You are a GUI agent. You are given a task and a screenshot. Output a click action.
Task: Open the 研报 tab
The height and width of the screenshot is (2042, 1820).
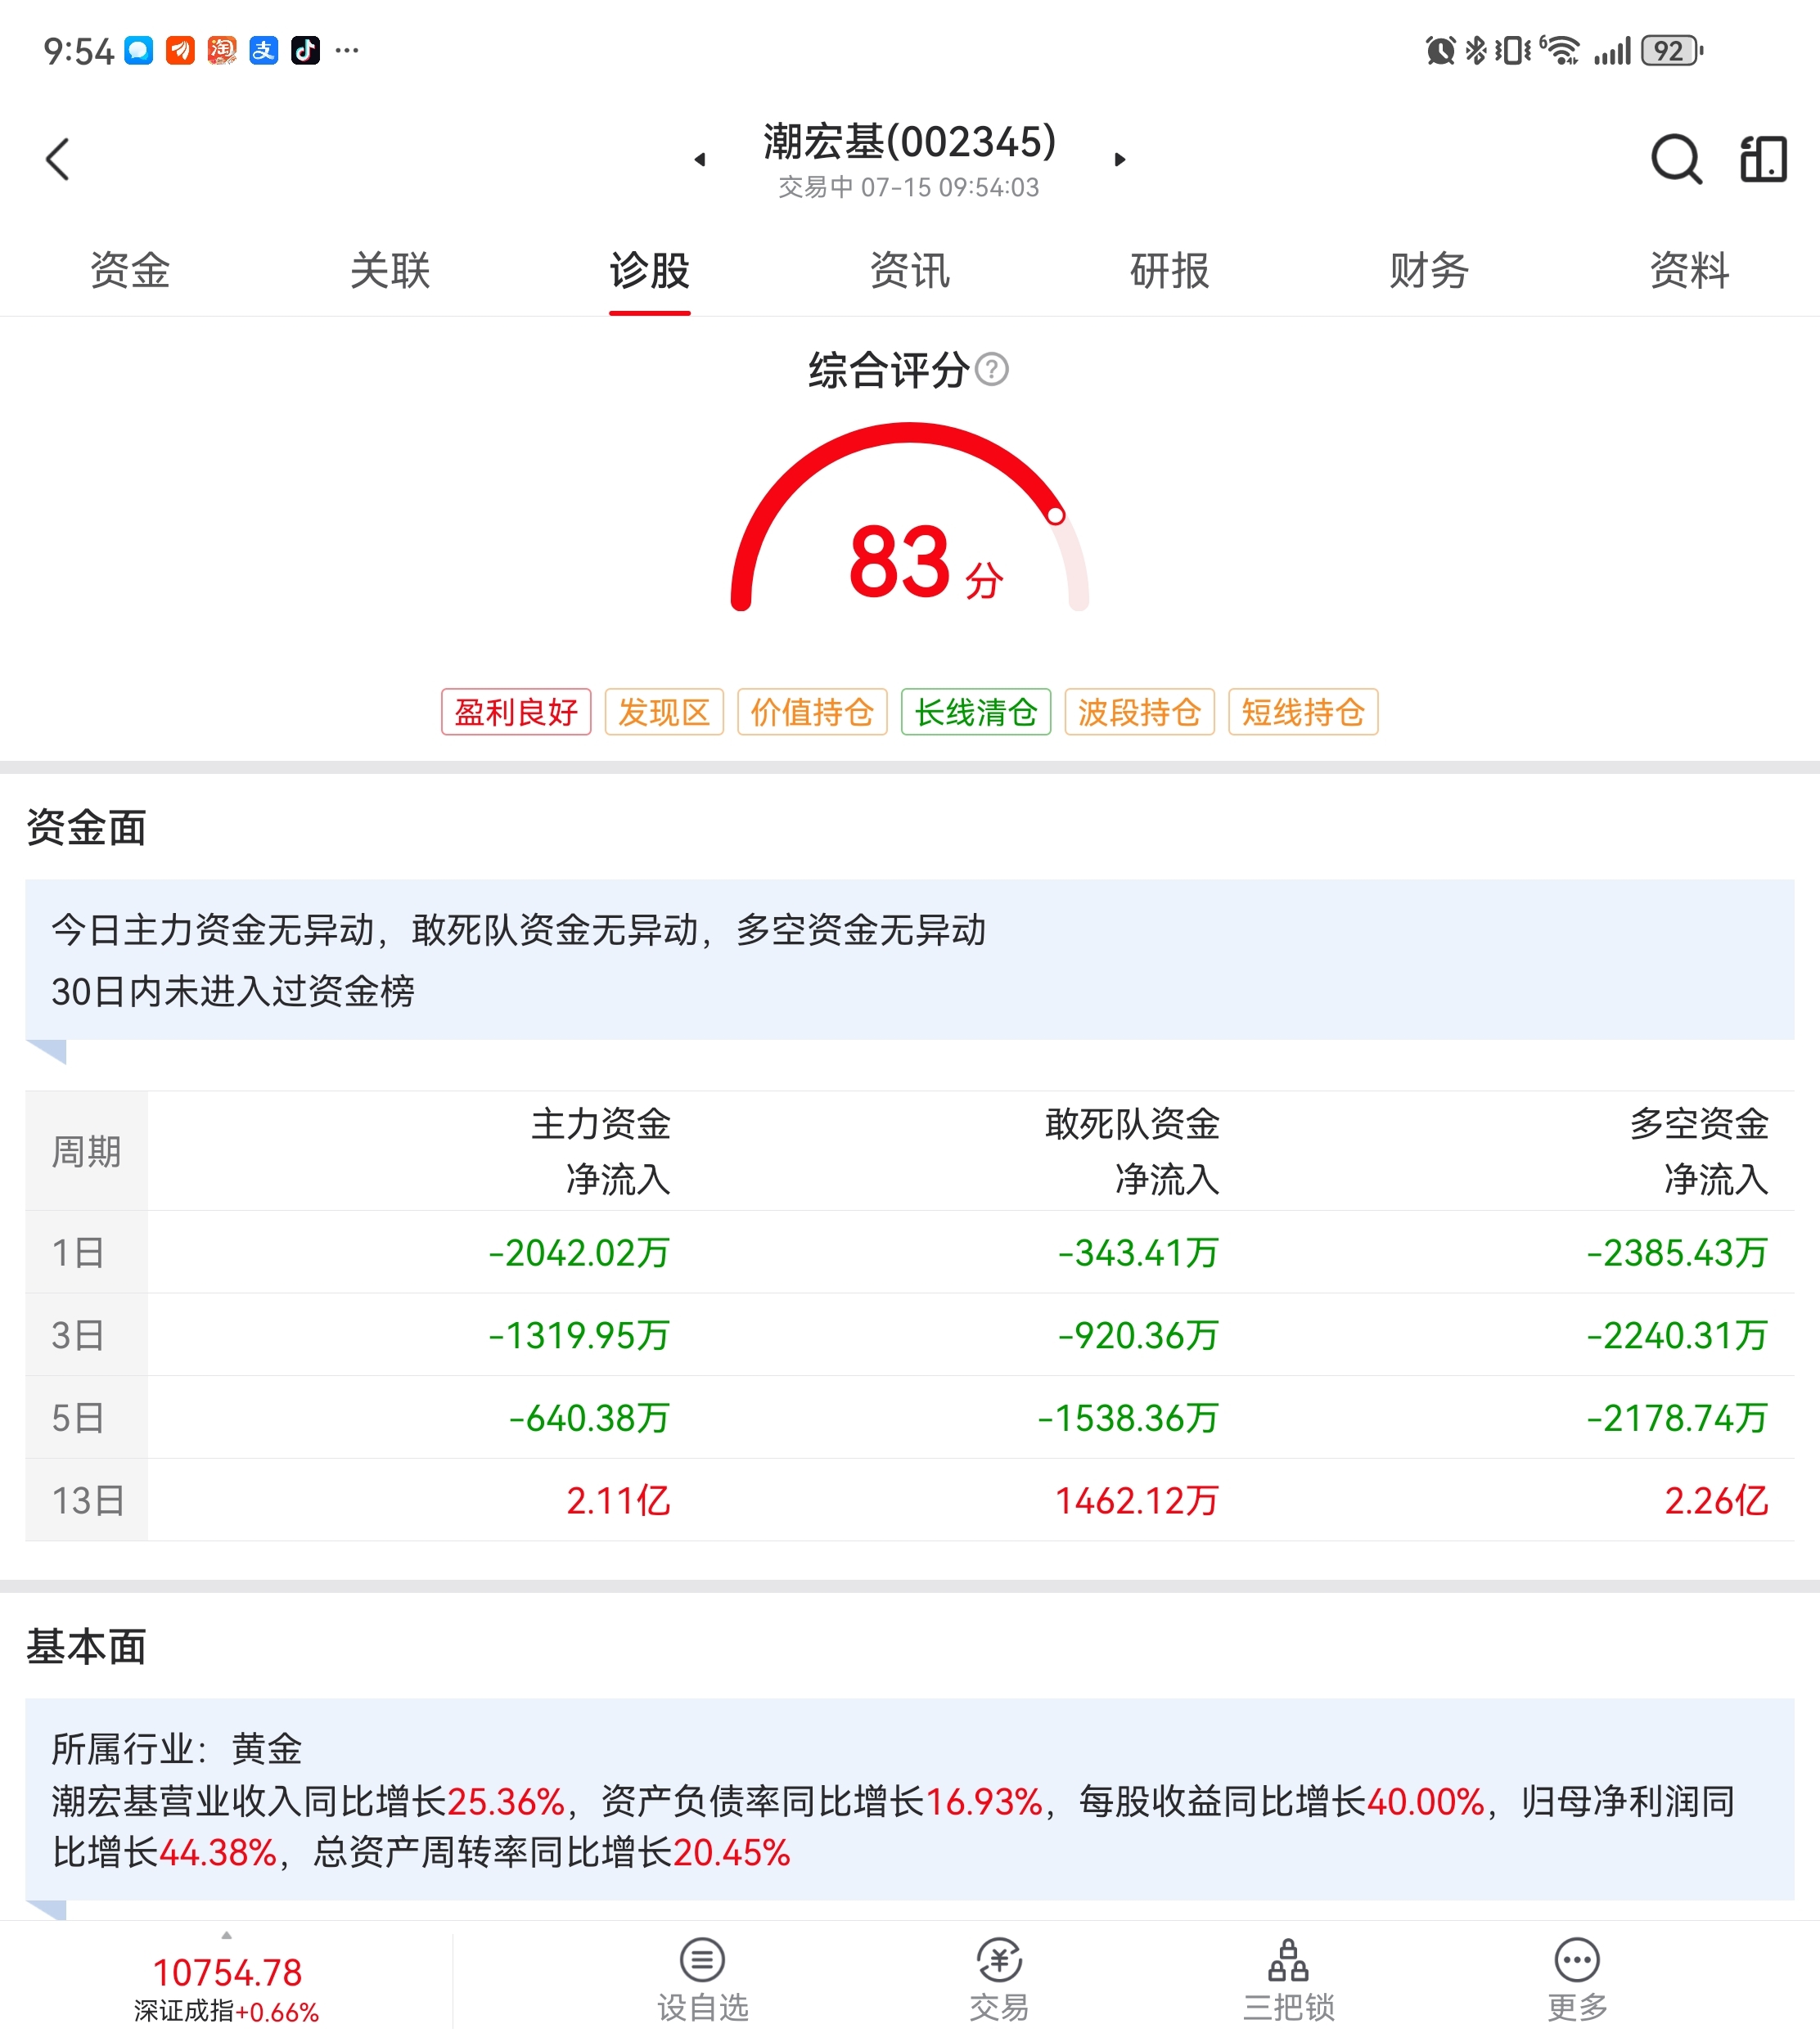pyautogui.click(x=1170, y=271)
